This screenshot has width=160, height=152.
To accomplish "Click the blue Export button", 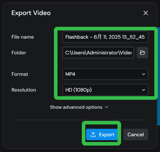I will coord(102,134).
